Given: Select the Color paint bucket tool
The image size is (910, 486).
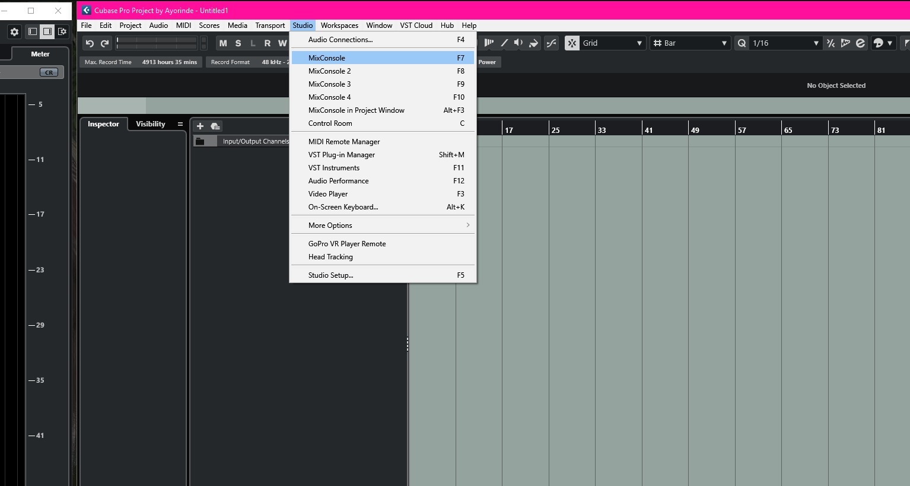Looking at the screenshot, I should click(x=533, y=43).
